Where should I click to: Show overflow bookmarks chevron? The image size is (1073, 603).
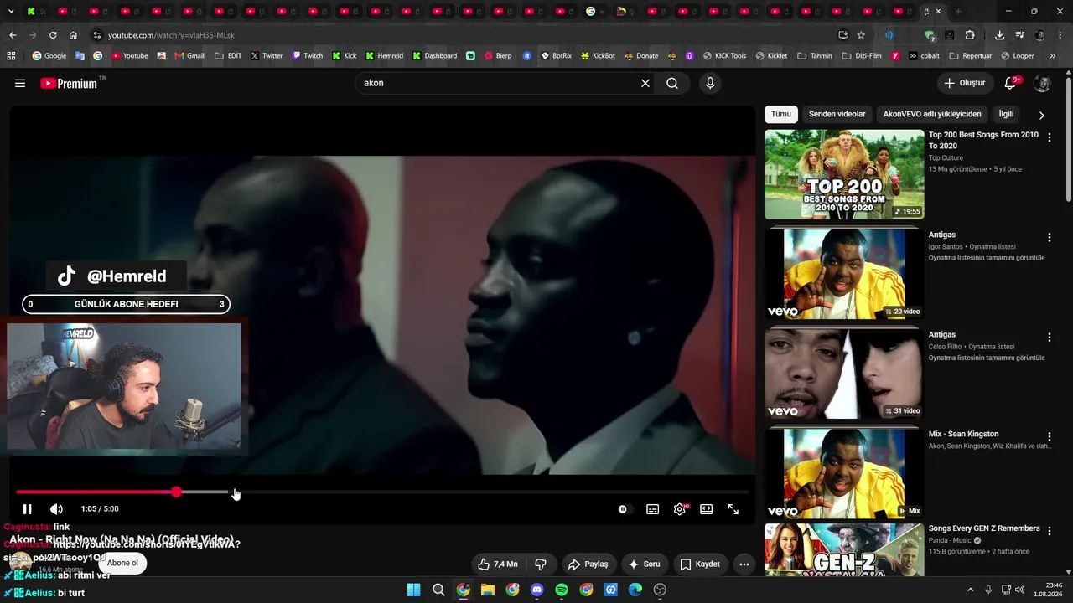[1052, 56]
